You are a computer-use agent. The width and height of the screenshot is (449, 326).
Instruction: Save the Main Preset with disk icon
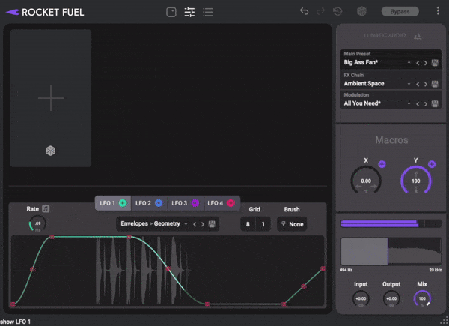pyautogui.click(x=436, y=63)
